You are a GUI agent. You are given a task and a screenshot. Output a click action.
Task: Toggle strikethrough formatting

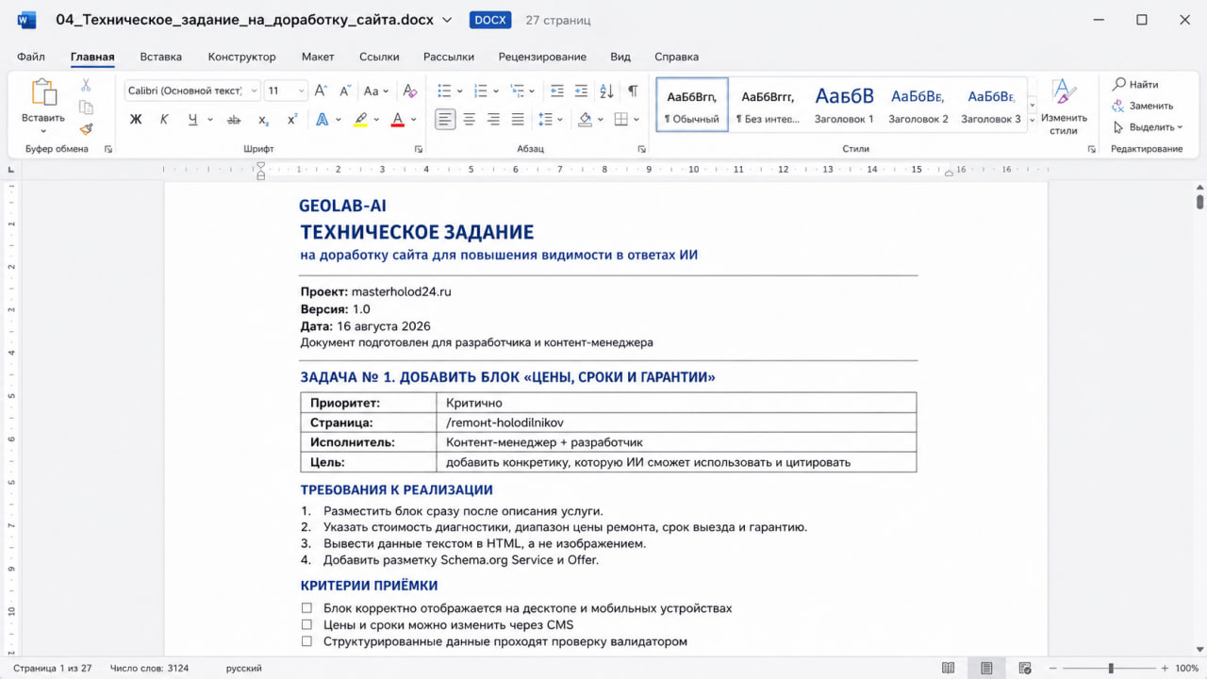pos(234,120)
